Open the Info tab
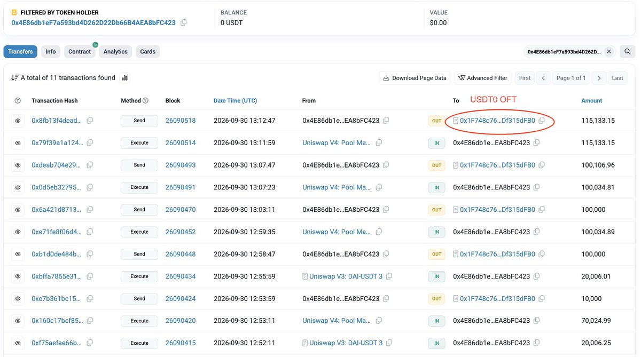 (x=51, y=52)
